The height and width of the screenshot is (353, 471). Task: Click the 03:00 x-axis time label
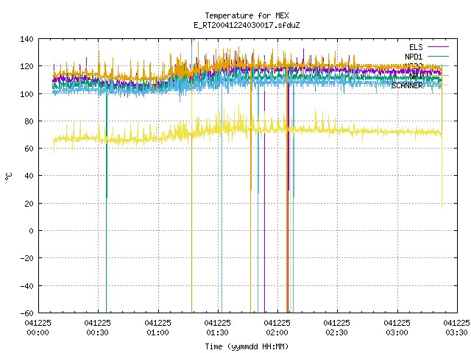397,332
